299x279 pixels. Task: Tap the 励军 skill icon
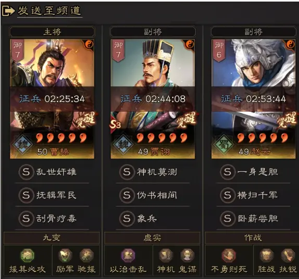[x=65, y=256]
